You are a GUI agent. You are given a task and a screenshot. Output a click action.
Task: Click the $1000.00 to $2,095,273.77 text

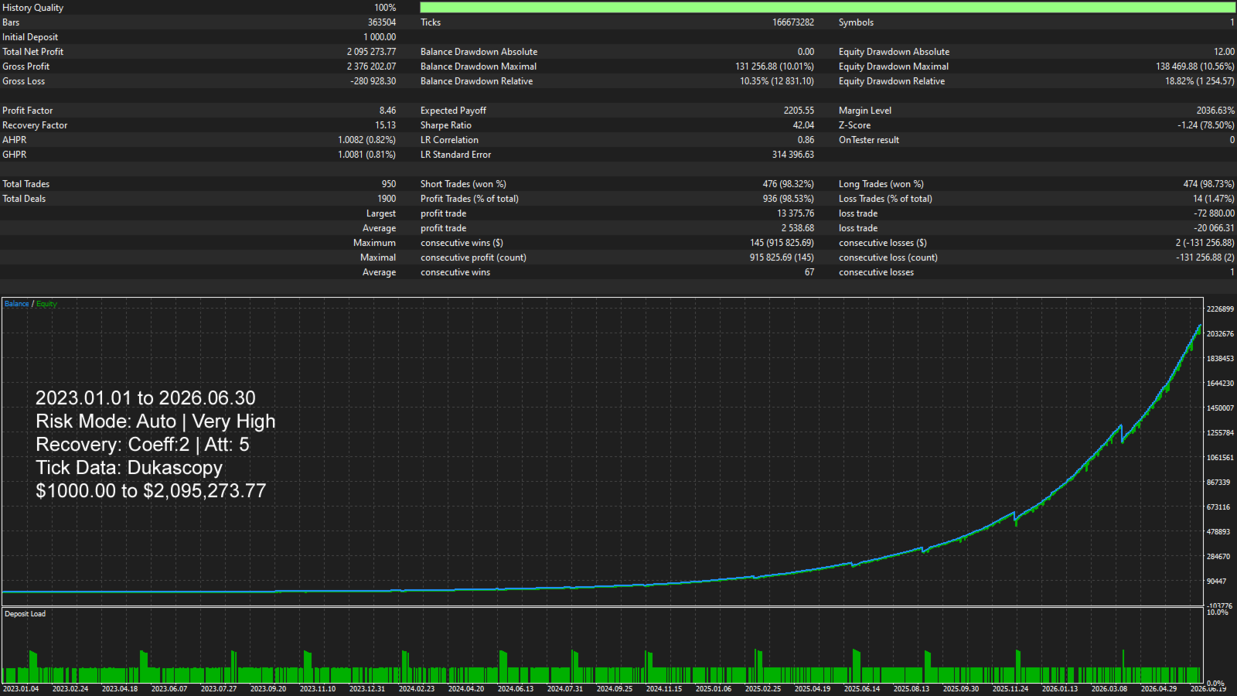pyautogui.click(x=151, y=491)
